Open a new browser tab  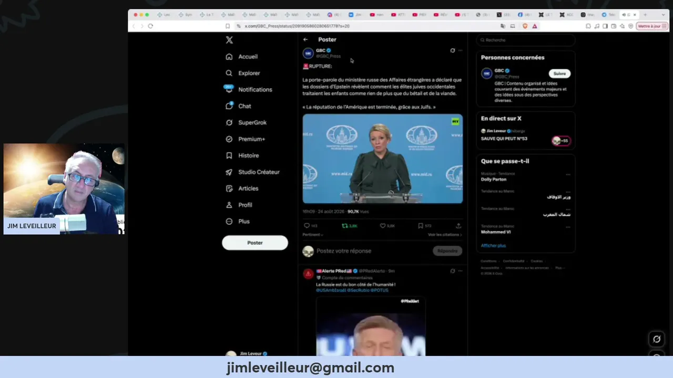pos(645,15)
